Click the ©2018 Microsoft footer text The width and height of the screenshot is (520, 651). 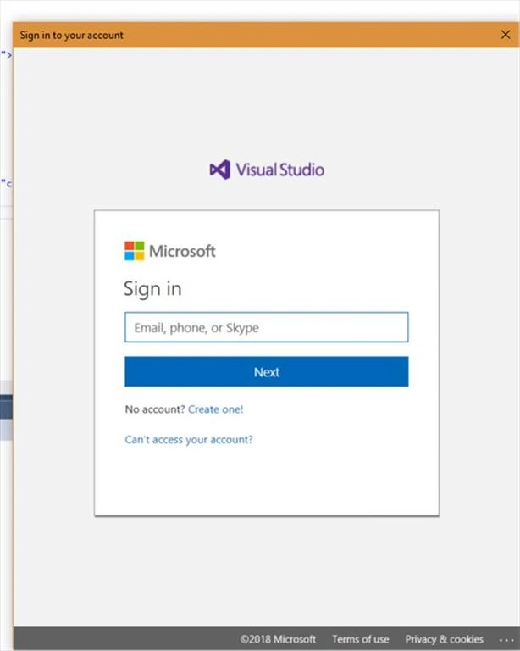pyautogui.click(x=278, y=639)
